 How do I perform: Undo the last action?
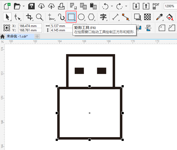point(105,6)
